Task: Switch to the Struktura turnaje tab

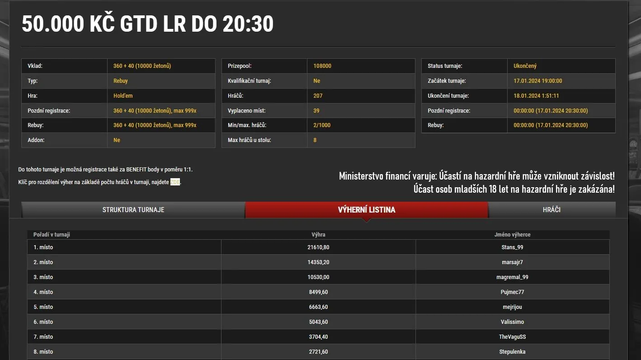Action: tap(133, 210)
